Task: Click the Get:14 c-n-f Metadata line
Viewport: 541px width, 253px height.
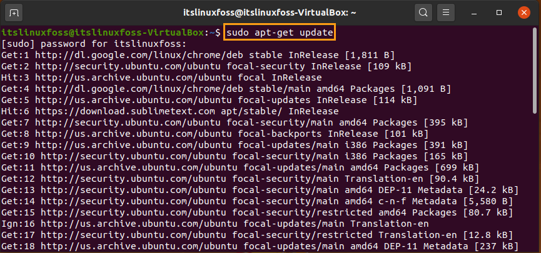Action: [x=257, y=201]
